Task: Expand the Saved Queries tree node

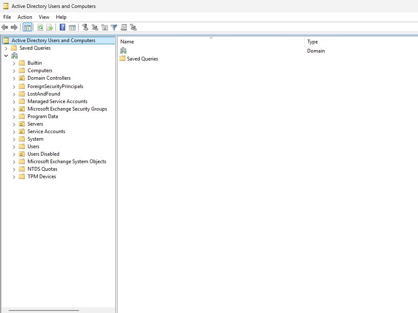Action: (x=6, y=48)
